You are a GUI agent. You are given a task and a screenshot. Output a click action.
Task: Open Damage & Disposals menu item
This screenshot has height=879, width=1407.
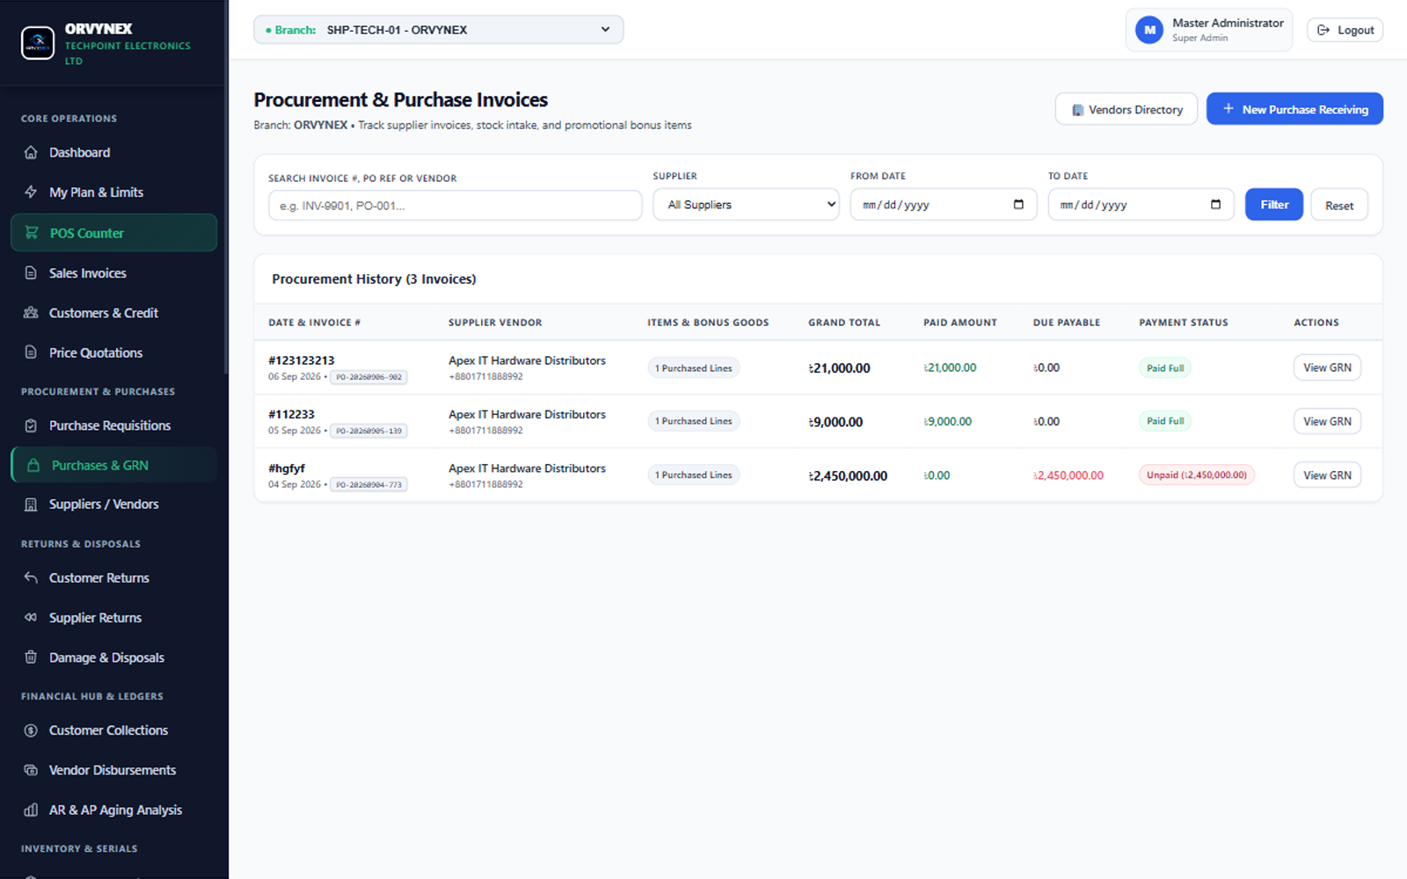[113, 657]
